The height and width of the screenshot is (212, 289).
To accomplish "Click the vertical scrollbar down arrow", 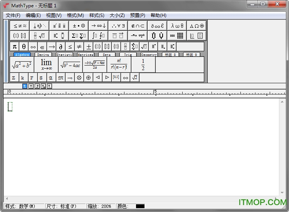I will point(282,193).
